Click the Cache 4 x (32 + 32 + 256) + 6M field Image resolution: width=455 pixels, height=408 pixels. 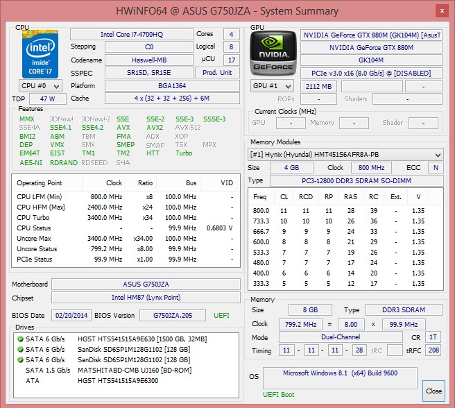[x=172, y=98]
